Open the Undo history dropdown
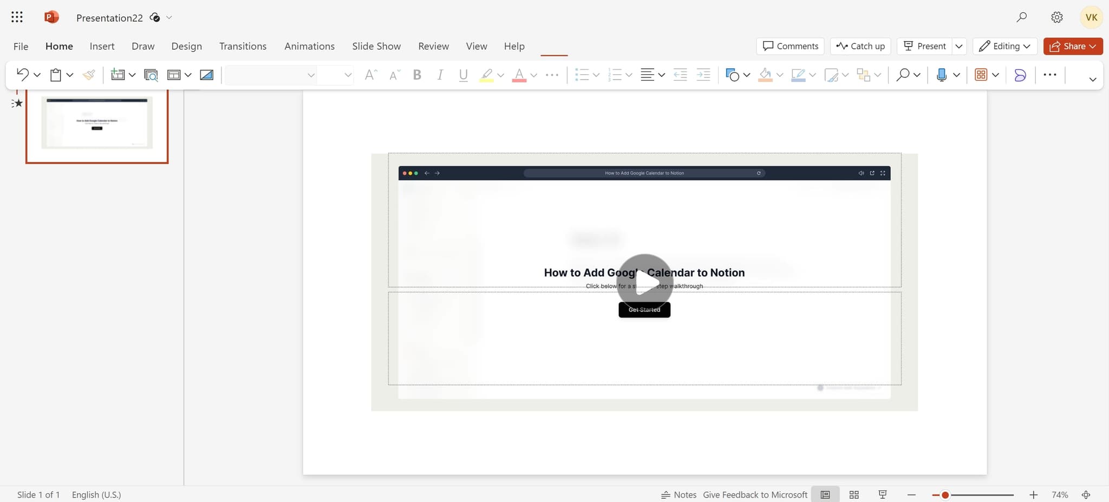1109x502 pixels. (37, 75)
